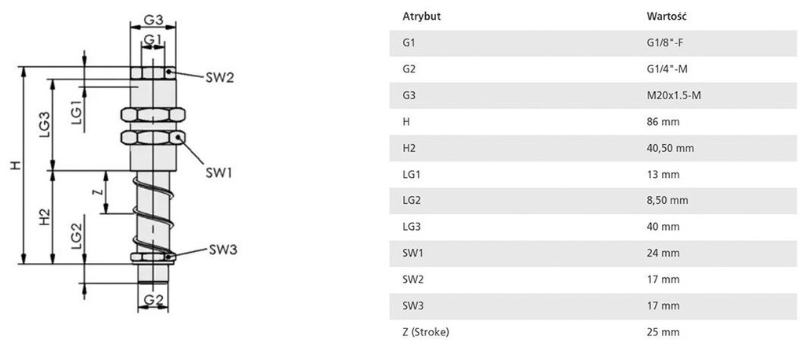
Task: Click the SW1 callout in the drawing
Action: [x=220, y=172]
